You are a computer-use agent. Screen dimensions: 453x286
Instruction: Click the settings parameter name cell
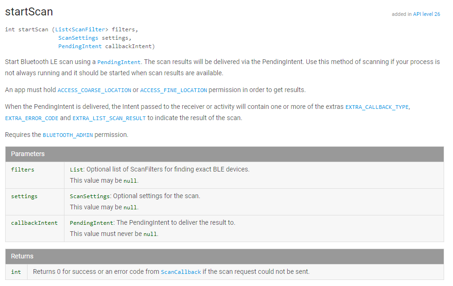pyautogui.click(x=24, y=196)
